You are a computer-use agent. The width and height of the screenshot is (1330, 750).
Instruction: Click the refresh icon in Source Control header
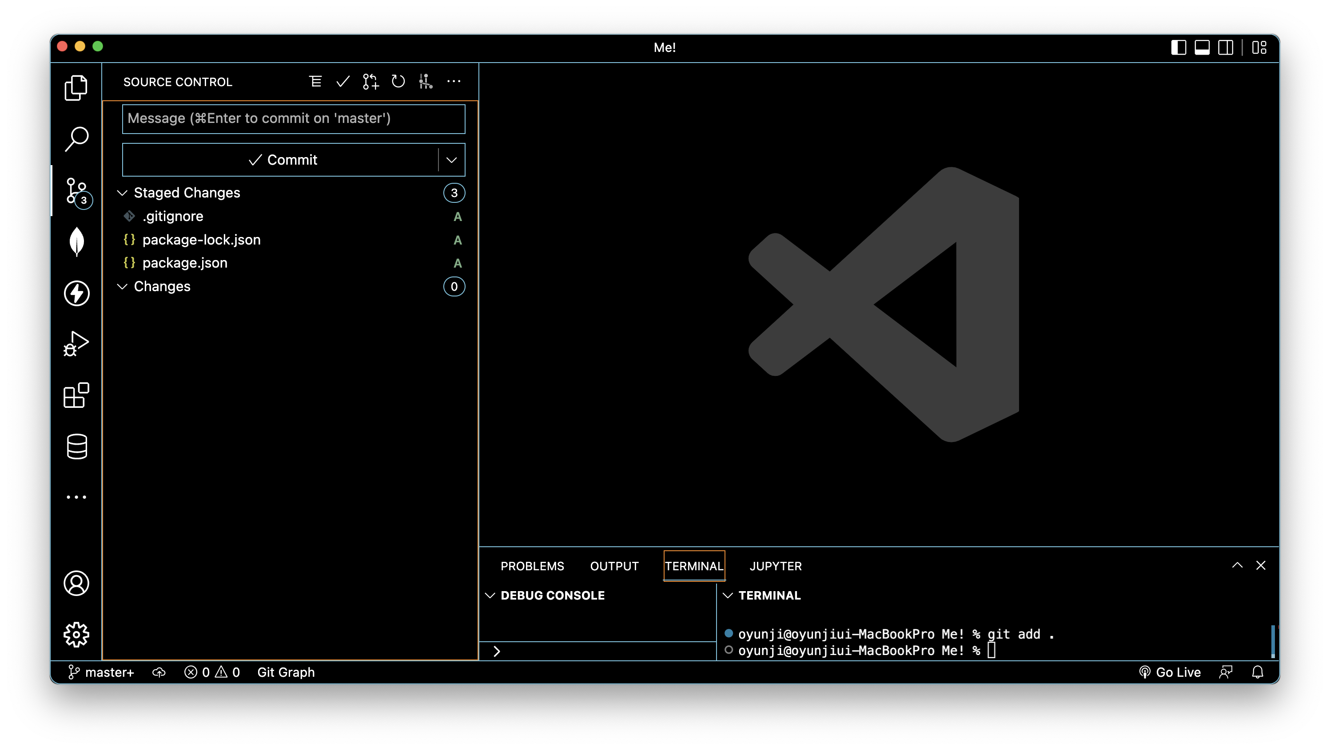pos(398,82)
